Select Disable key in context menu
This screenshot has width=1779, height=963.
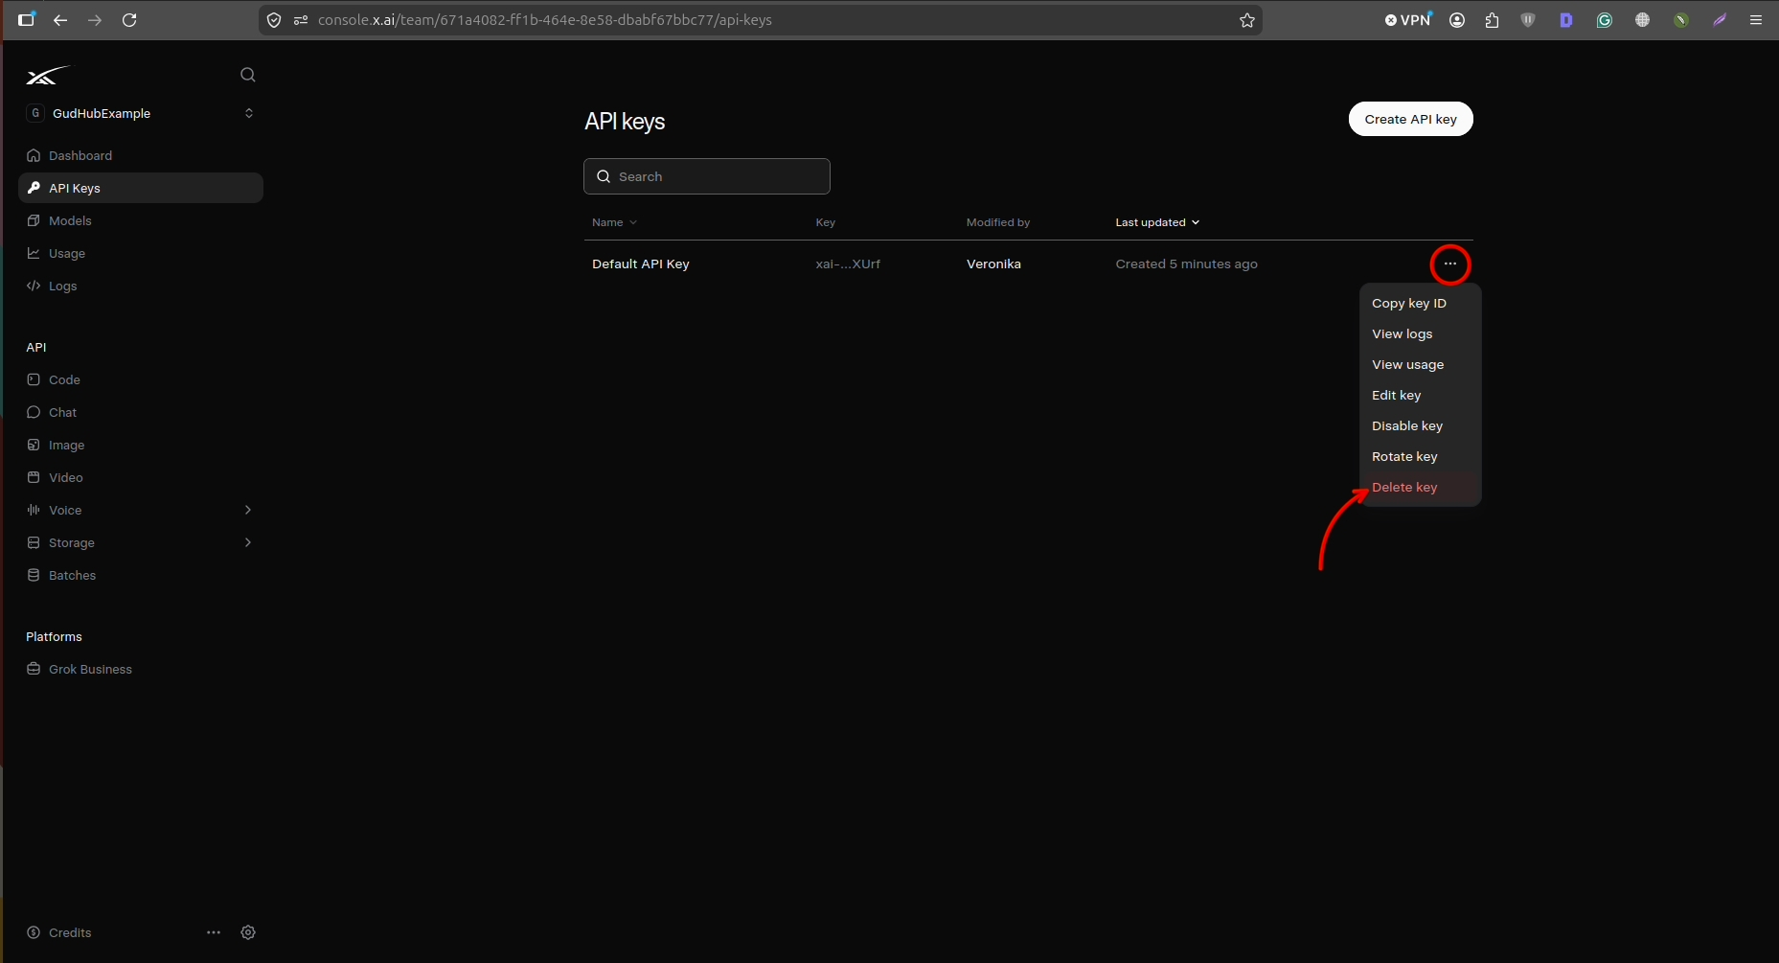coord(1421,425)
